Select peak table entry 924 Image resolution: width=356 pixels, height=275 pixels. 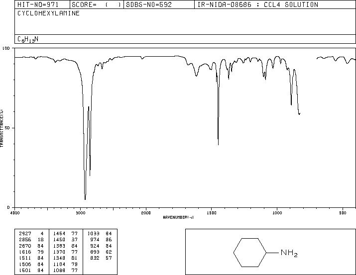[95, 246]
